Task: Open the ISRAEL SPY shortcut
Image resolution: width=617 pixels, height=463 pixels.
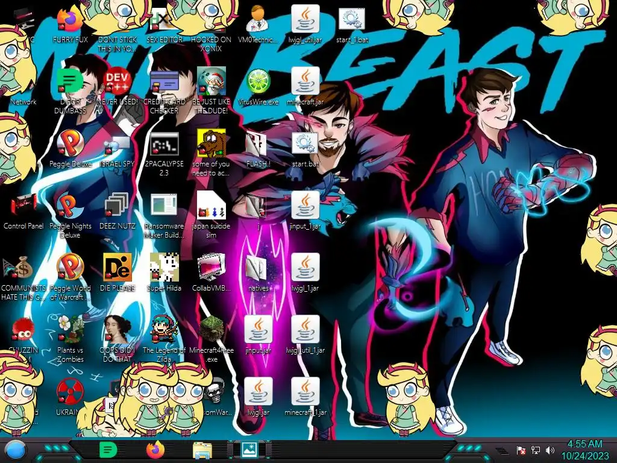Action: (117, 145)
